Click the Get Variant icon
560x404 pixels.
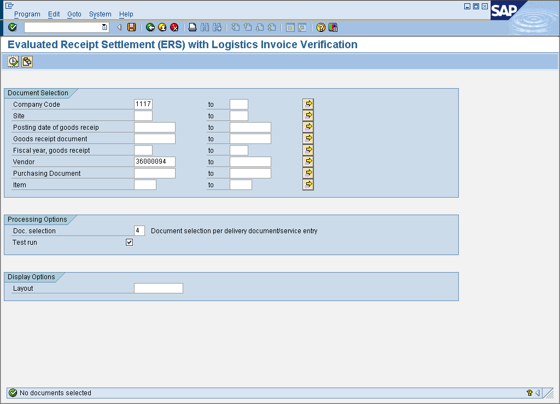(x=27, y=61)
